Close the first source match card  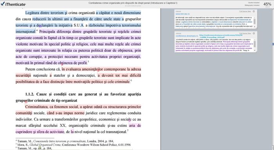[254, 11]
